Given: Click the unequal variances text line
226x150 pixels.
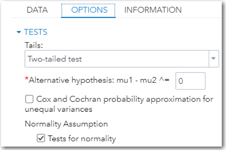Looking at the screenshot, I should [58, 109].
